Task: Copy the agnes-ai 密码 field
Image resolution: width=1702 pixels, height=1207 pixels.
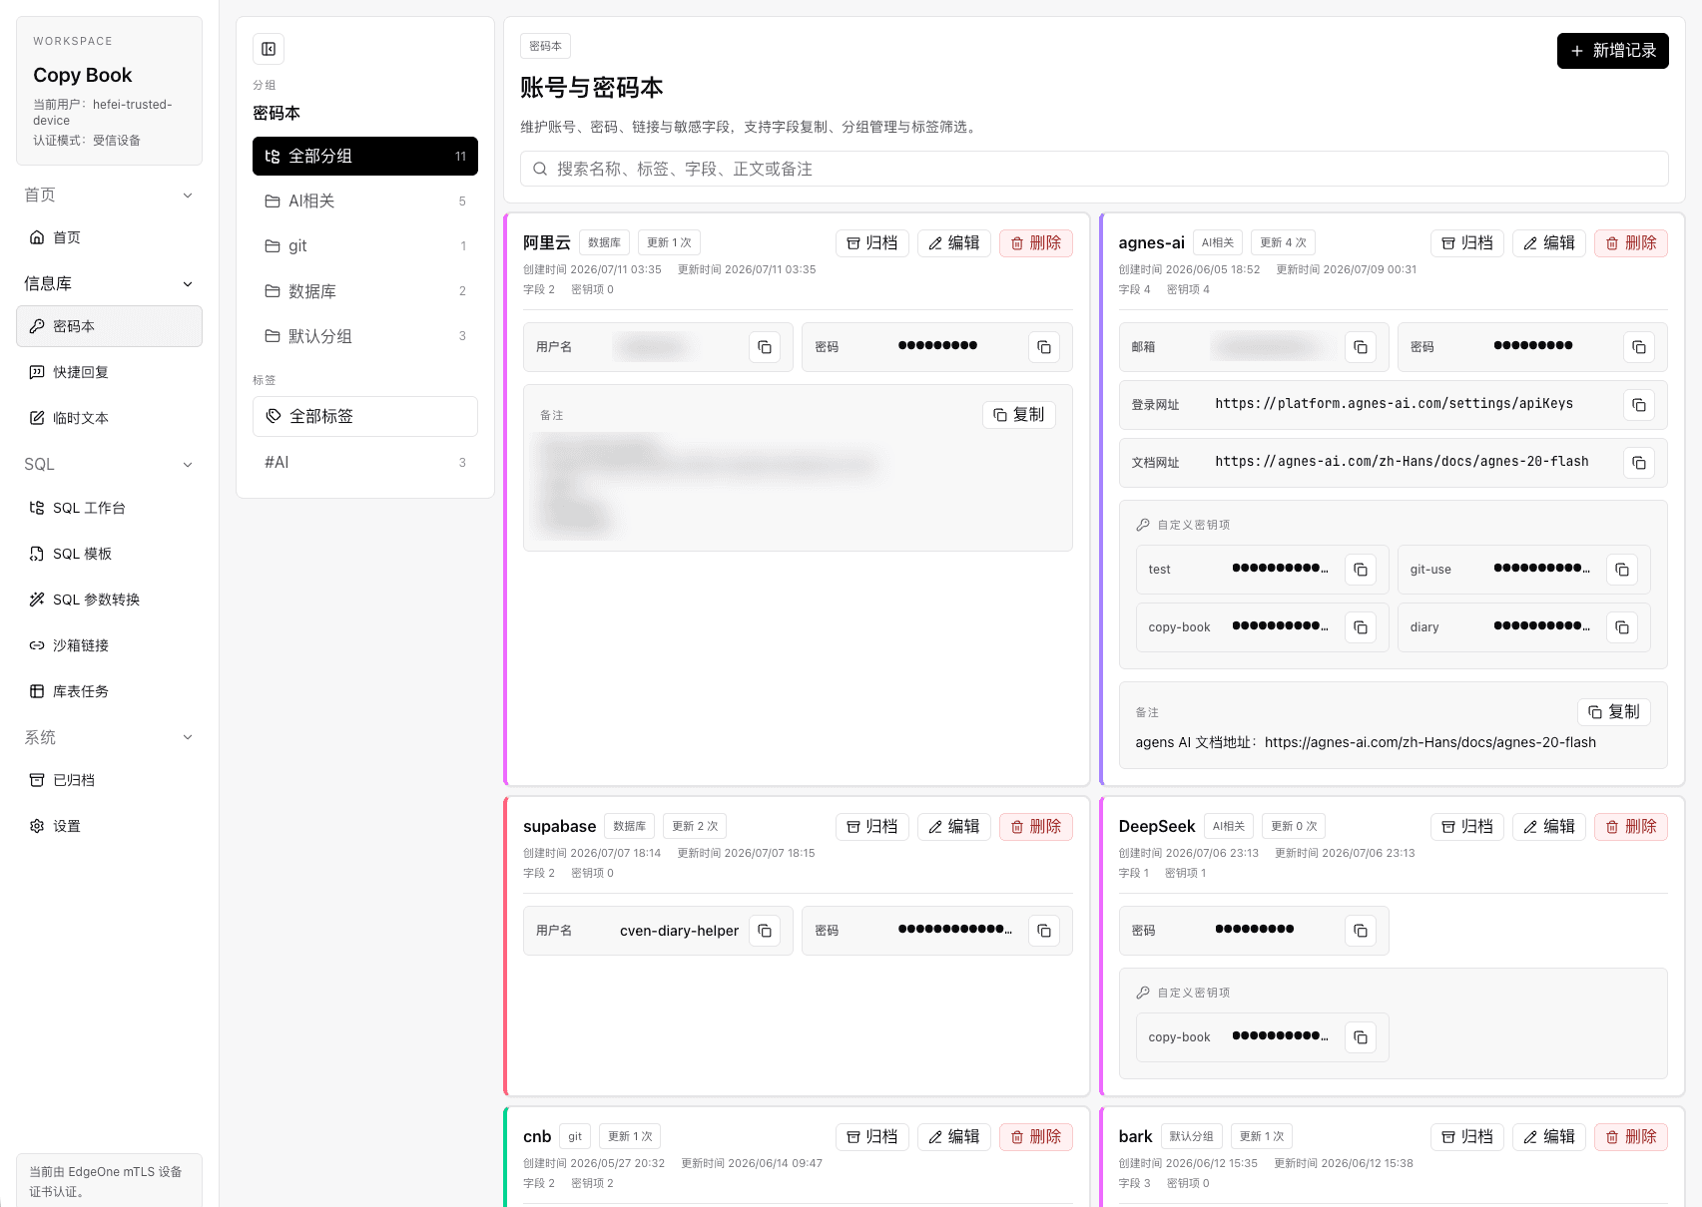Action: click(1639, 347)
